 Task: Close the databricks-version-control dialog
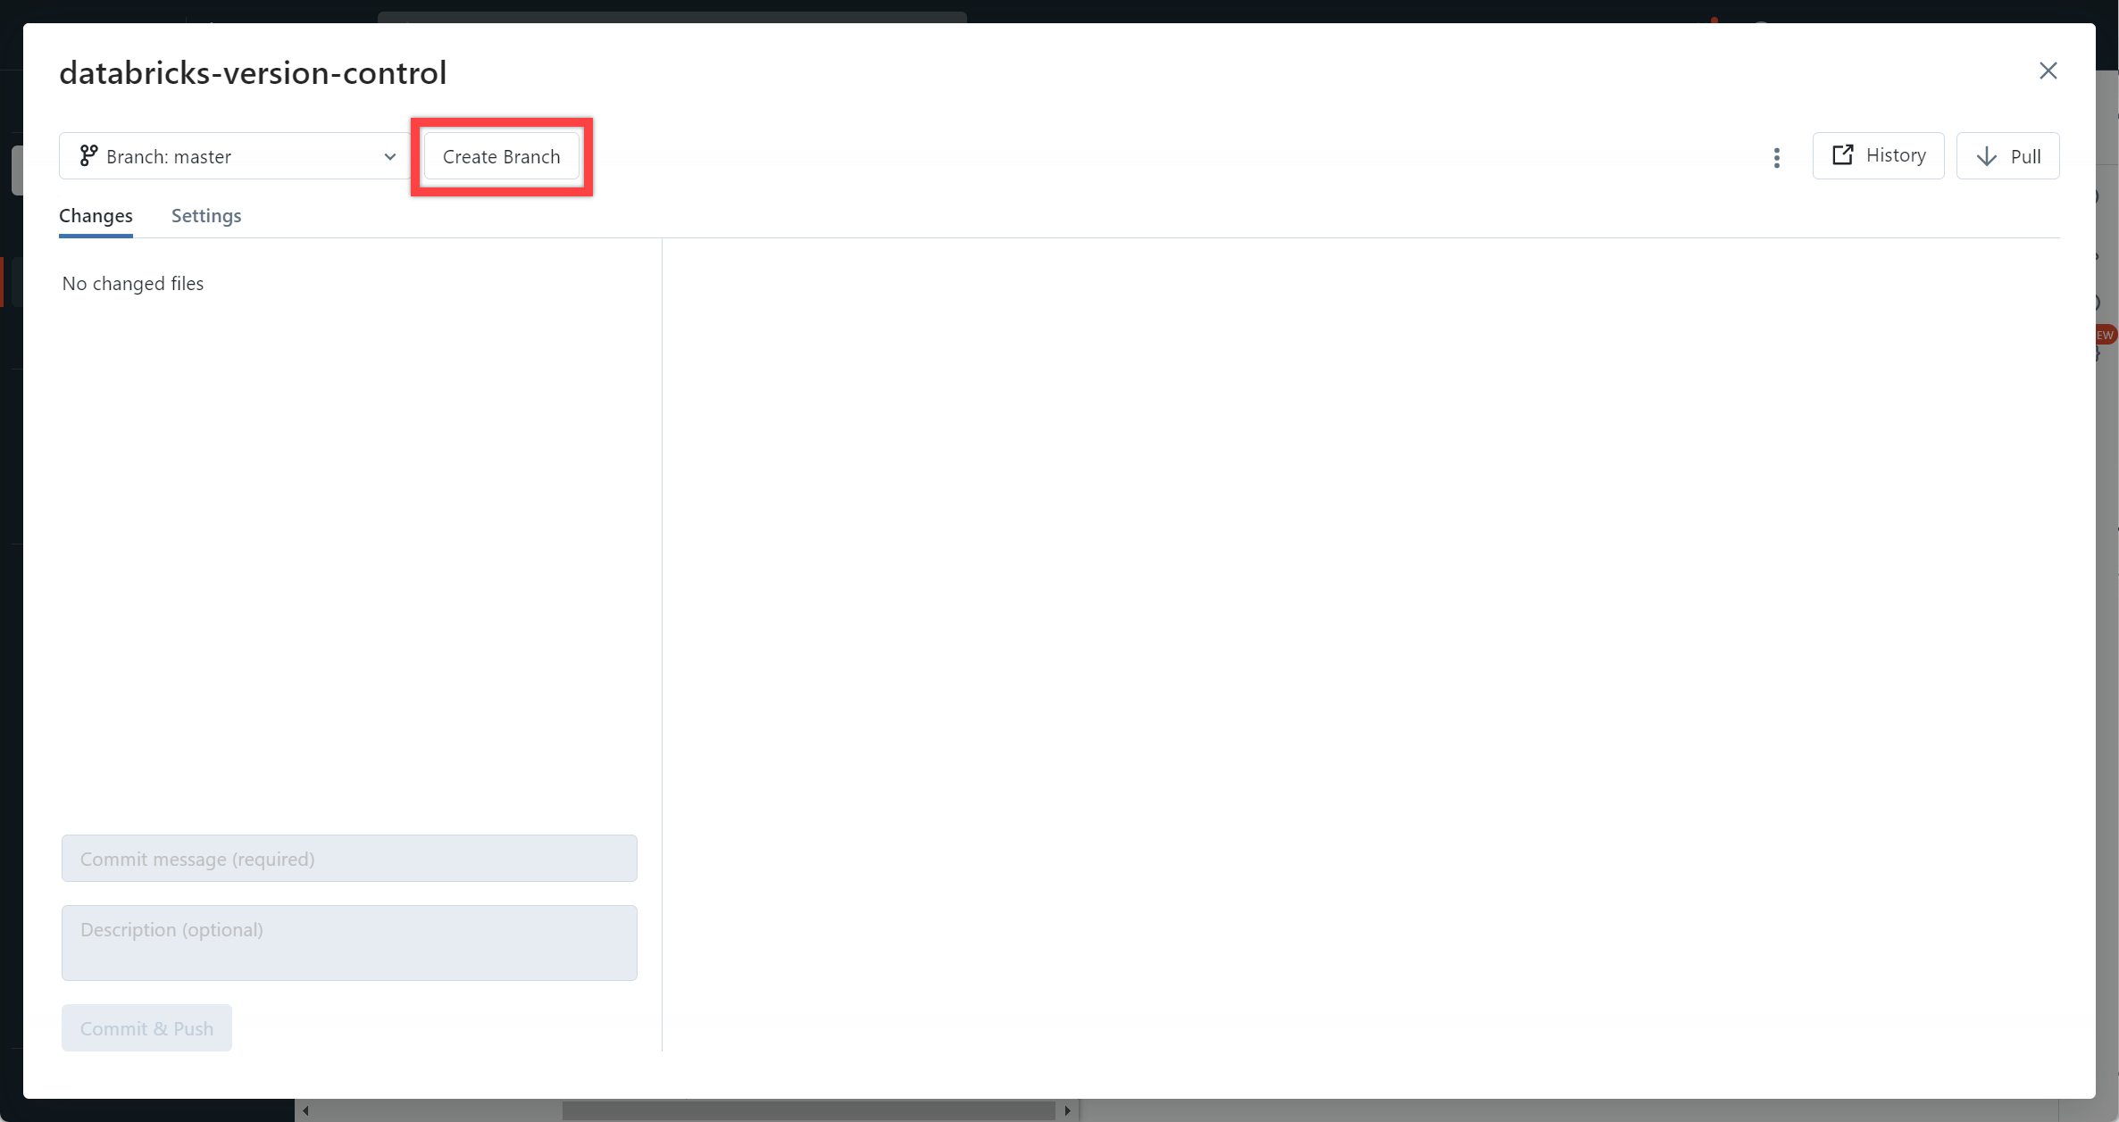[x=2048, y=71]
